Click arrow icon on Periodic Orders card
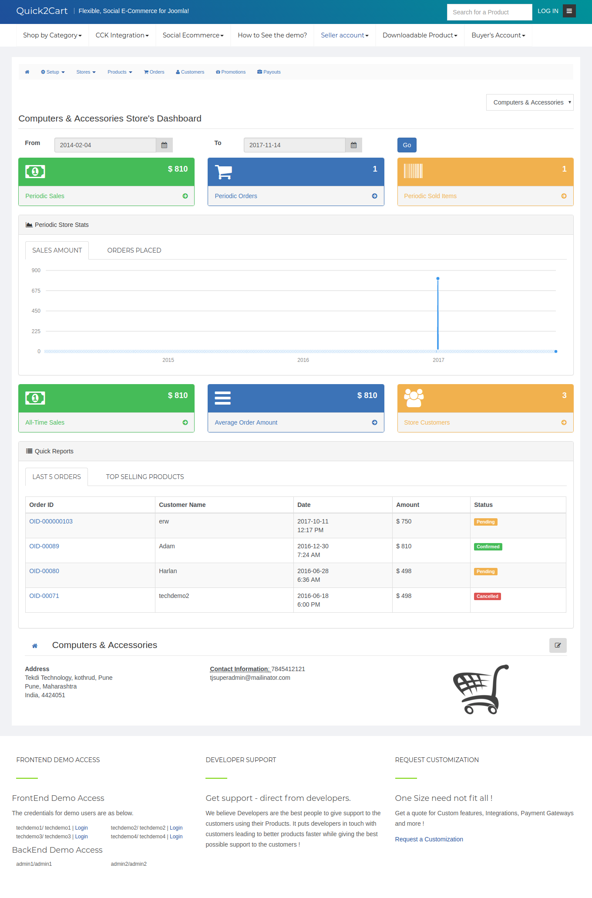 click(374, 196)
